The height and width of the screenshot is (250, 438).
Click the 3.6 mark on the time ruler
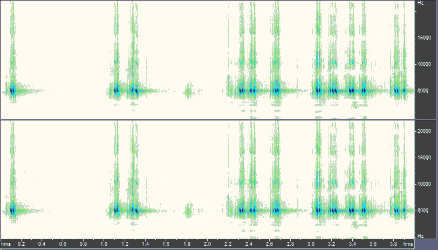(x=373, y=244)
